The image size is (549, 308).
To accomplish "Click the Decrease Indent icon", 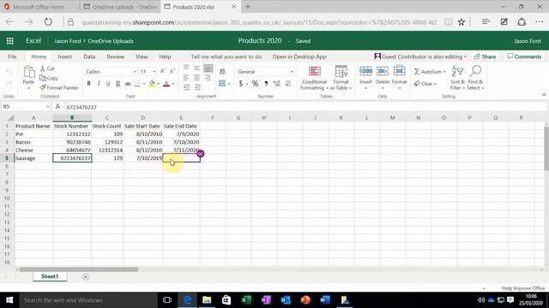I will click(x=187, y=87).
